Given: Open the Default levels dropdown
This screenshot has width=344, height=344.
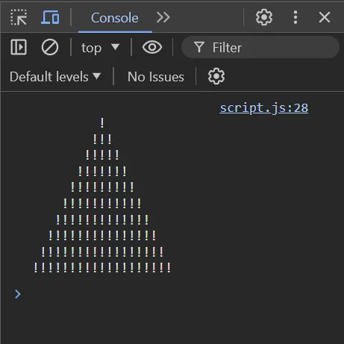Looking at the screenshot, I should (55, 77).
